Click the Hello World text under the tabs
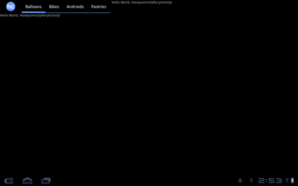The image size is (298, 186). 30,15
